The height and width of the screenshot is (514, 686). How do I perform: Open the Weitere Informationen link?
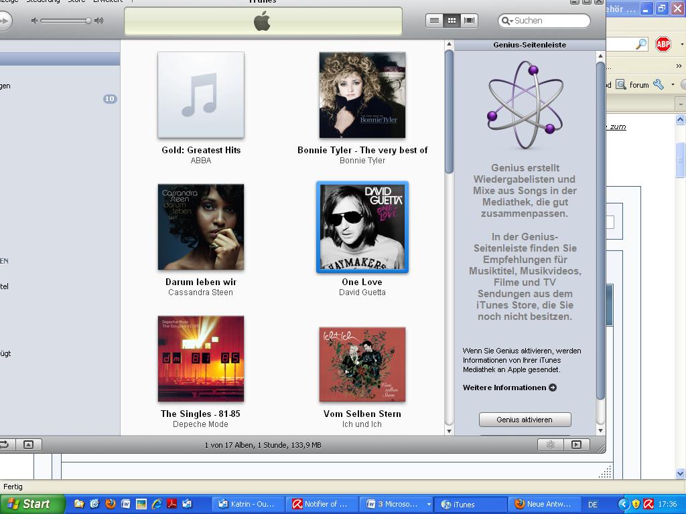click(504, 388)
